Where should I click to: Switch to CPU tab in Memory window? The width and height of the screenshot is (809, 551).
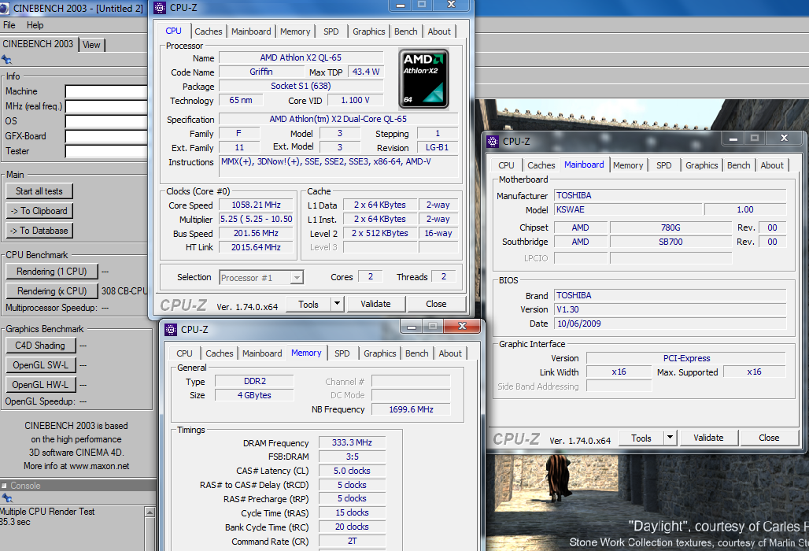(184, 353)
